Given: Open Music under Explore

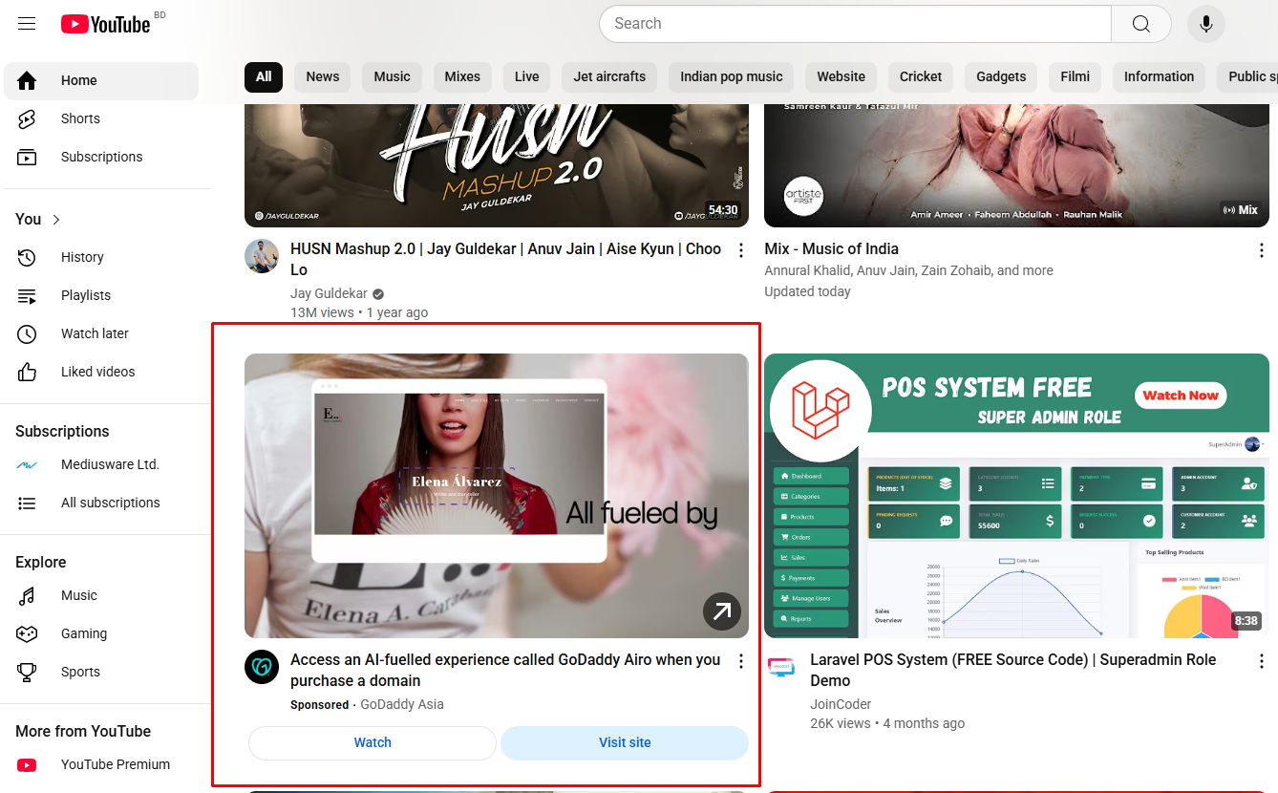Looking at the screenshot, I should 101,596.
